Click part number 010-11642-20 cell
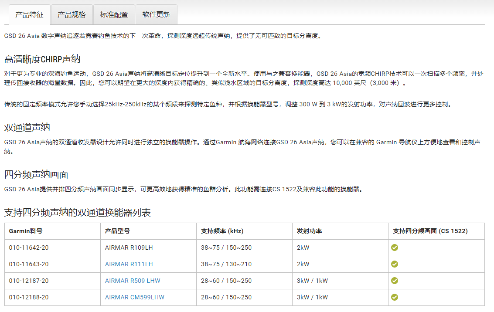 tap(29, 248)
